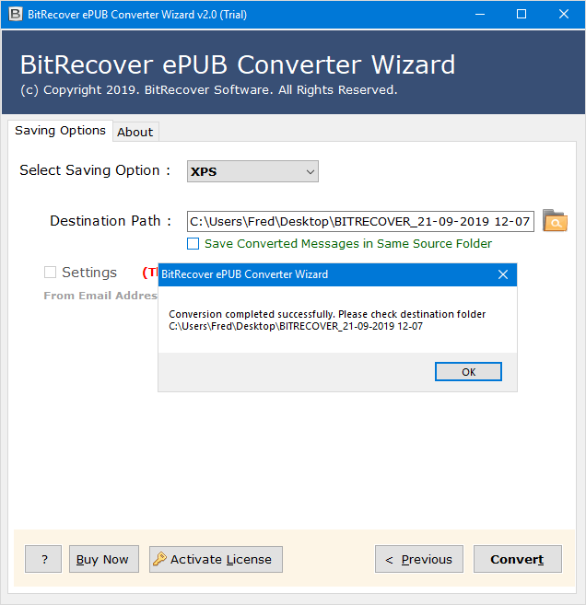Click the destination folder path text in dialog

(x=296, y=326)
